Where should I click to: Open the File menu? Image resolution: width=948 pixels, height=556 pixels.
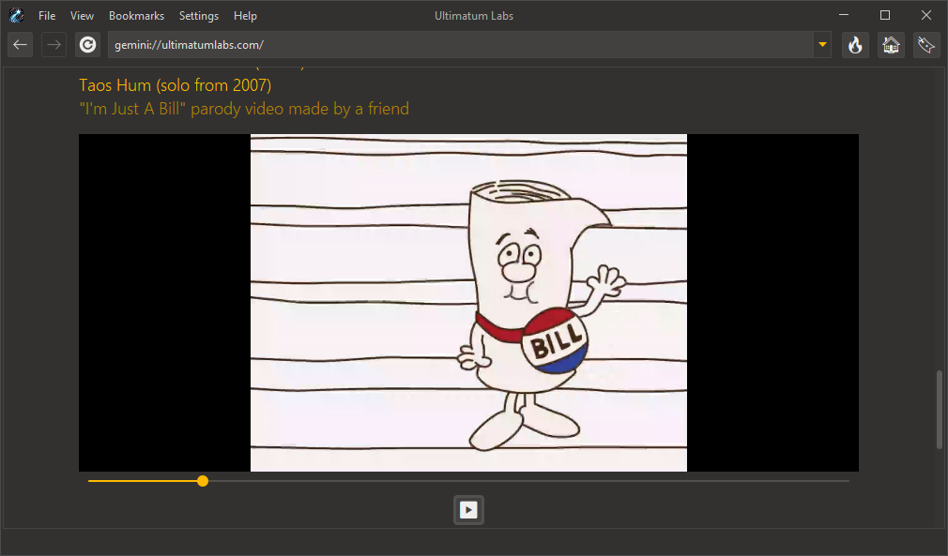(x=47, y=16)
